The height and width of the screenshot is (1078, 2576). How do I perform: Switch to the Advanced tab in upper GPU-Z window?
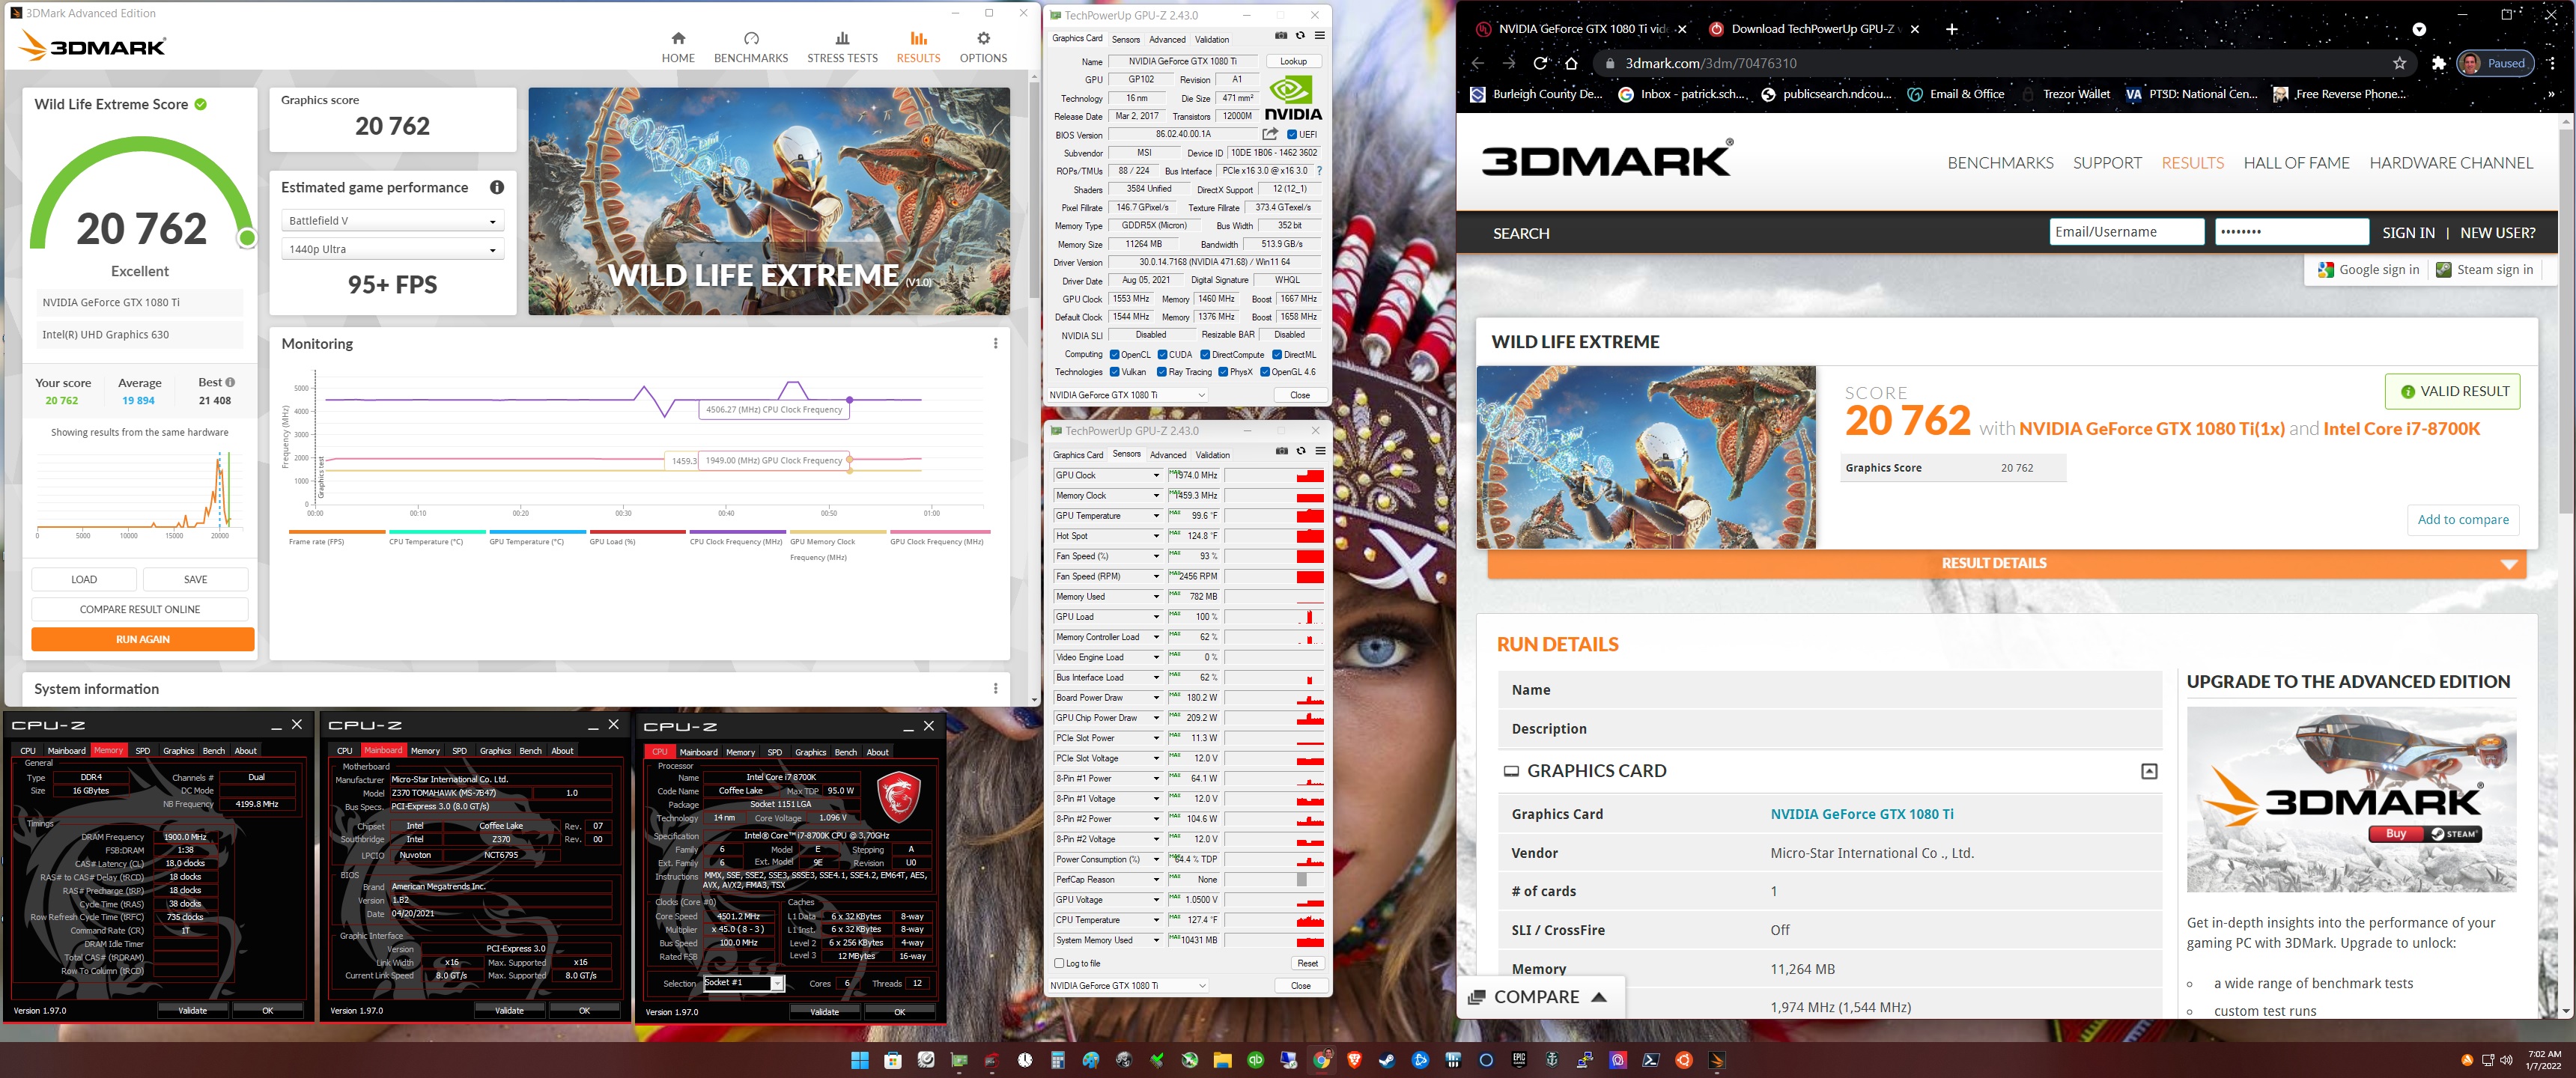[x=1167, y=40]
